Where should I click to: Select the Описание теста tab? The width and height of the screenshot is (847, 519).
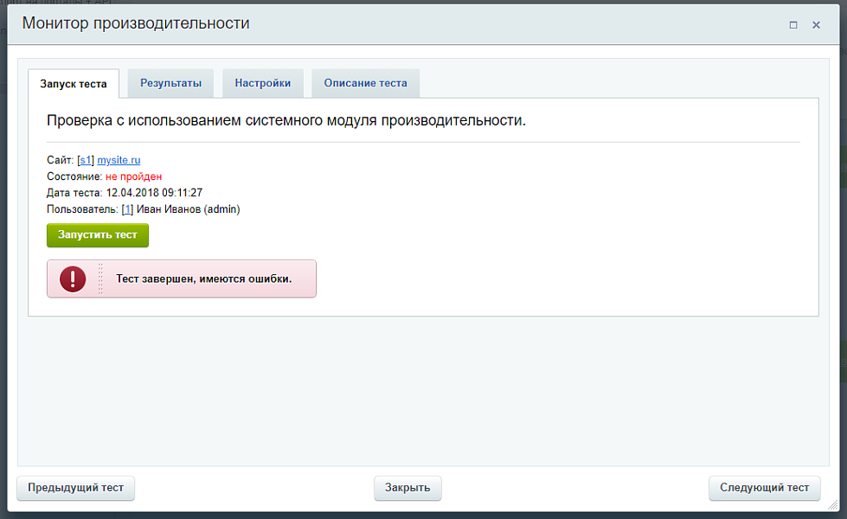coord(365,83)
